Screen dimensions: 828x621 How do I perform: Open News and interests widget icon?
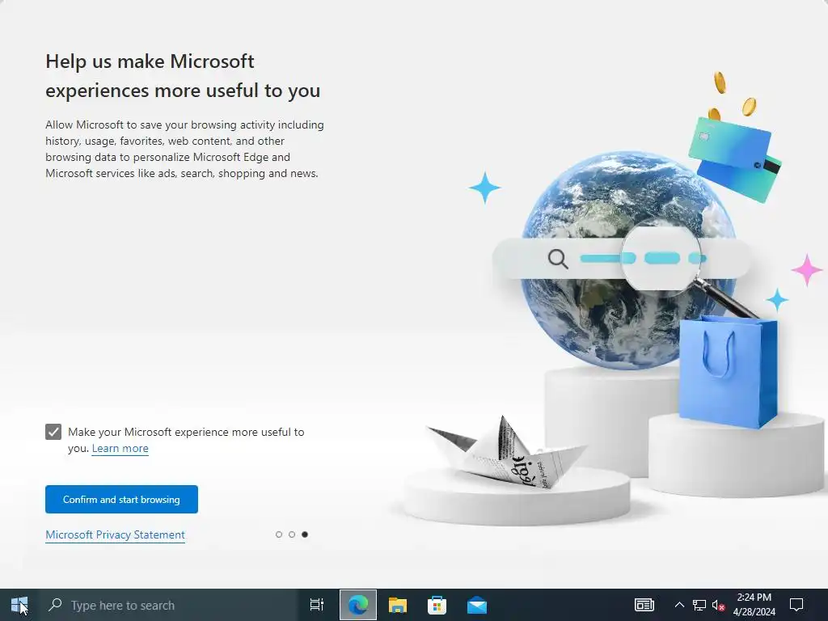(644, 605)
